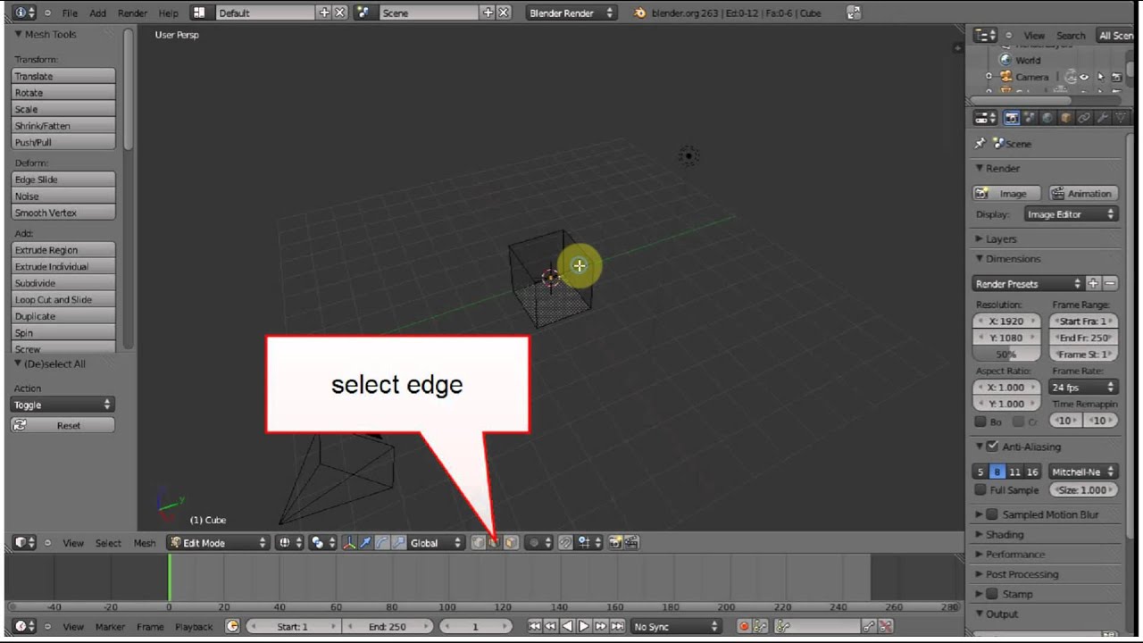Open the Image Editor display dropdown
This screenshot has width=1143, height=643.
1071,214
